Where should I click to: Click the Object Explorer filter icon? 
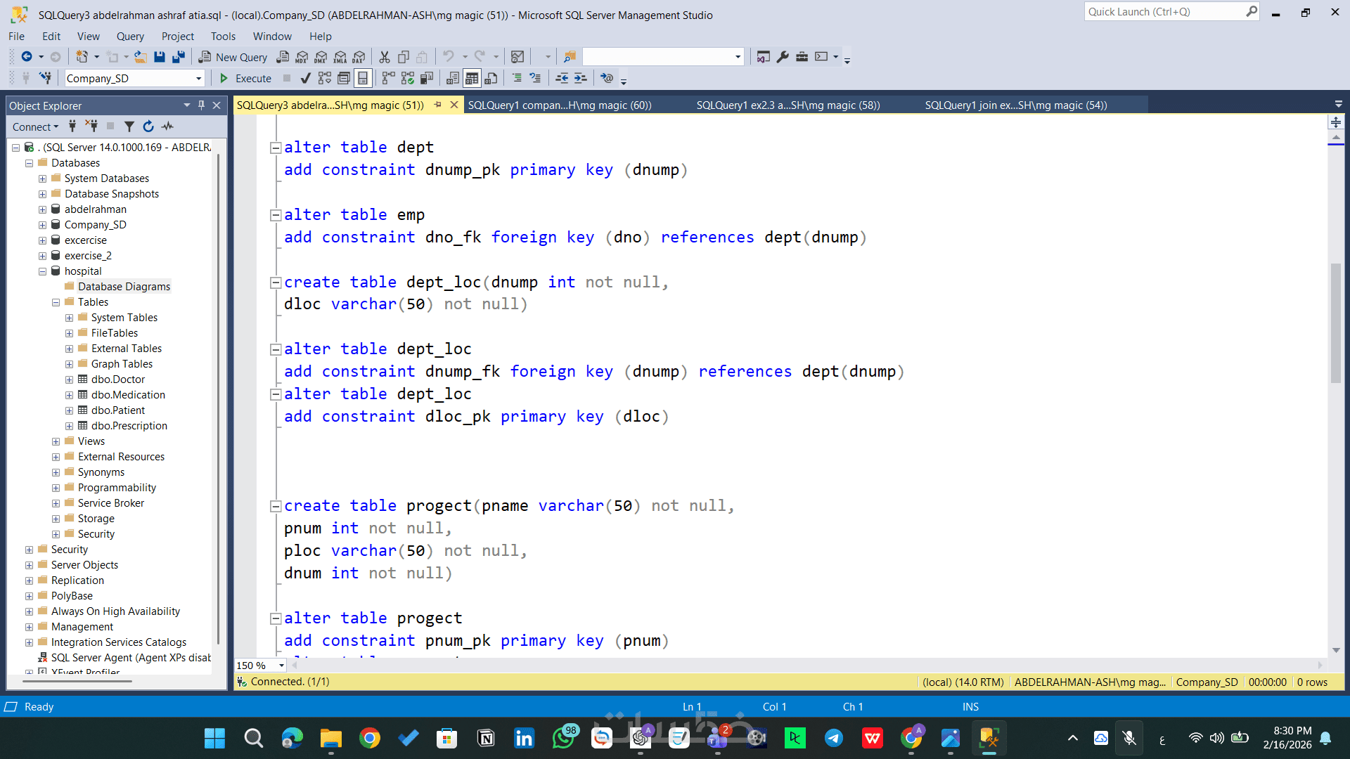click(x=129, y=126)
